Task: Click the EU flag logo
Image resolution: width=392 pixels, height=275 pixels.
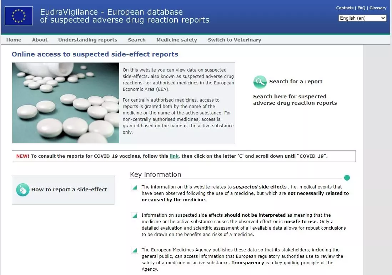Action: click(x=19, y=16)
